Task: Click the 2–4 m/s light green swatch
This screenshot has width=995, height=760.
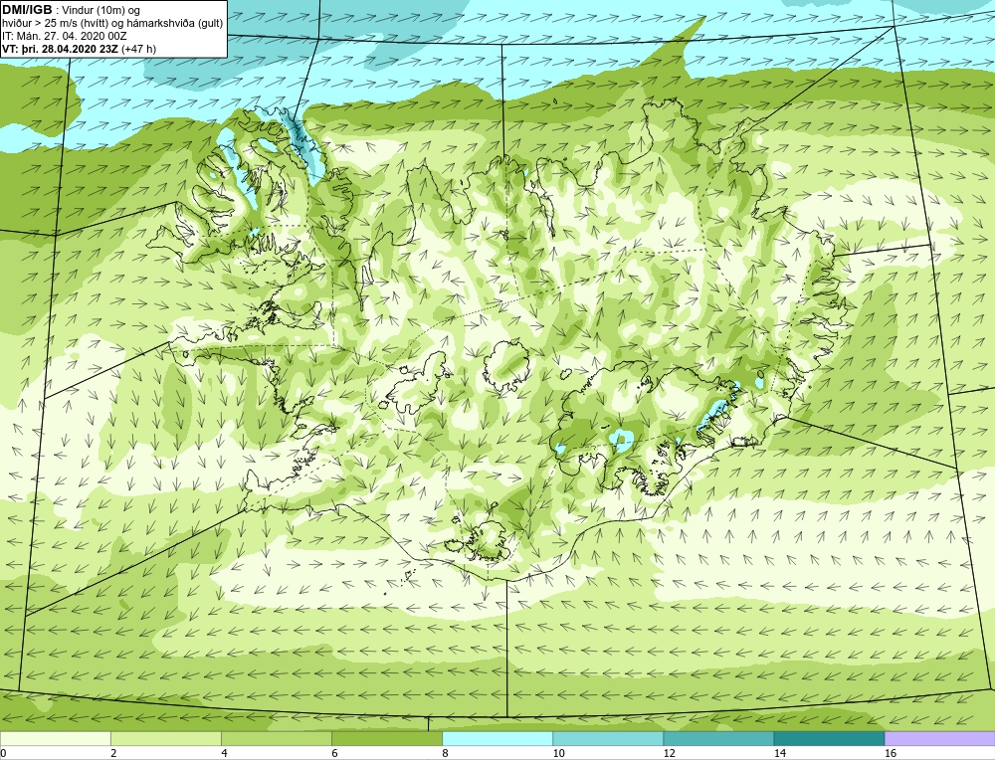Action: [x=165, y=738]
